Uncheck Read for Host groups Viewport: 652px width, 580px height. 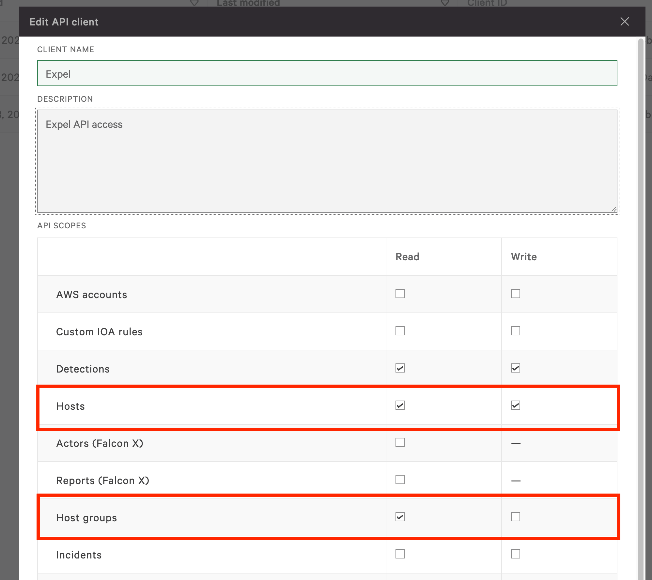[400, 517]
